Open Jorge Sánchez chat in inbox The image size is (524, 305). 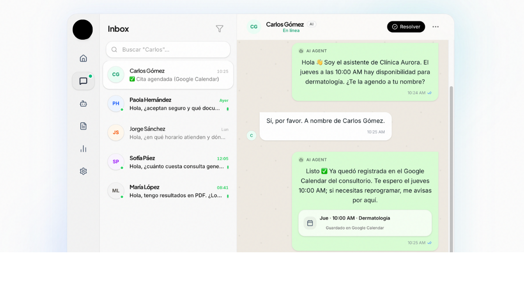(x=168, y=133)
